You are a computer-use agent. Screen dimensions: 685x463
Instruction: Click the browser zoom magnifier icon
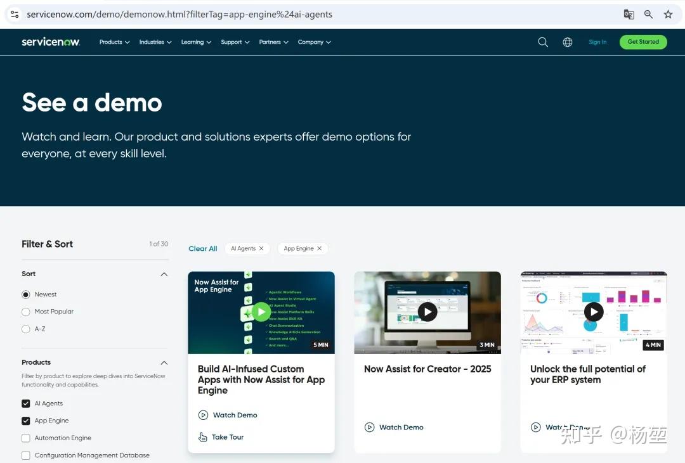[x=648, y=15]
